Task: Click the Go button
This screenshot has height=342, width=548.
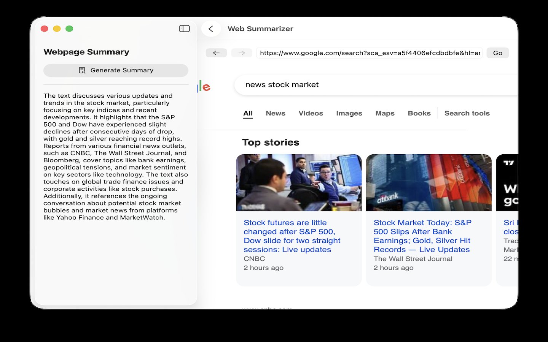Action: click(498, 53)
